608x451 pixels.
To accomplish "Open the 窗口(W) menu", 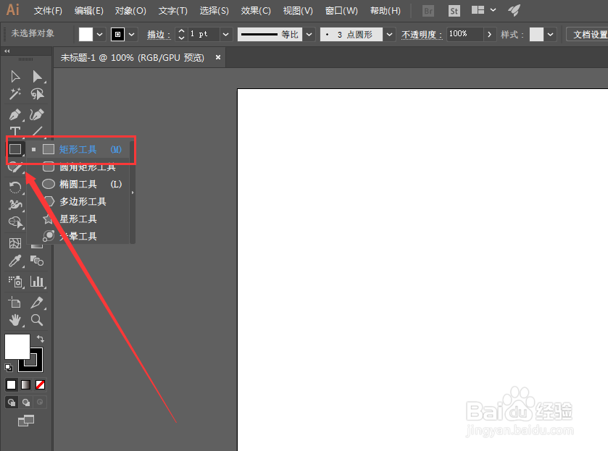I will (x=341, y=11).
